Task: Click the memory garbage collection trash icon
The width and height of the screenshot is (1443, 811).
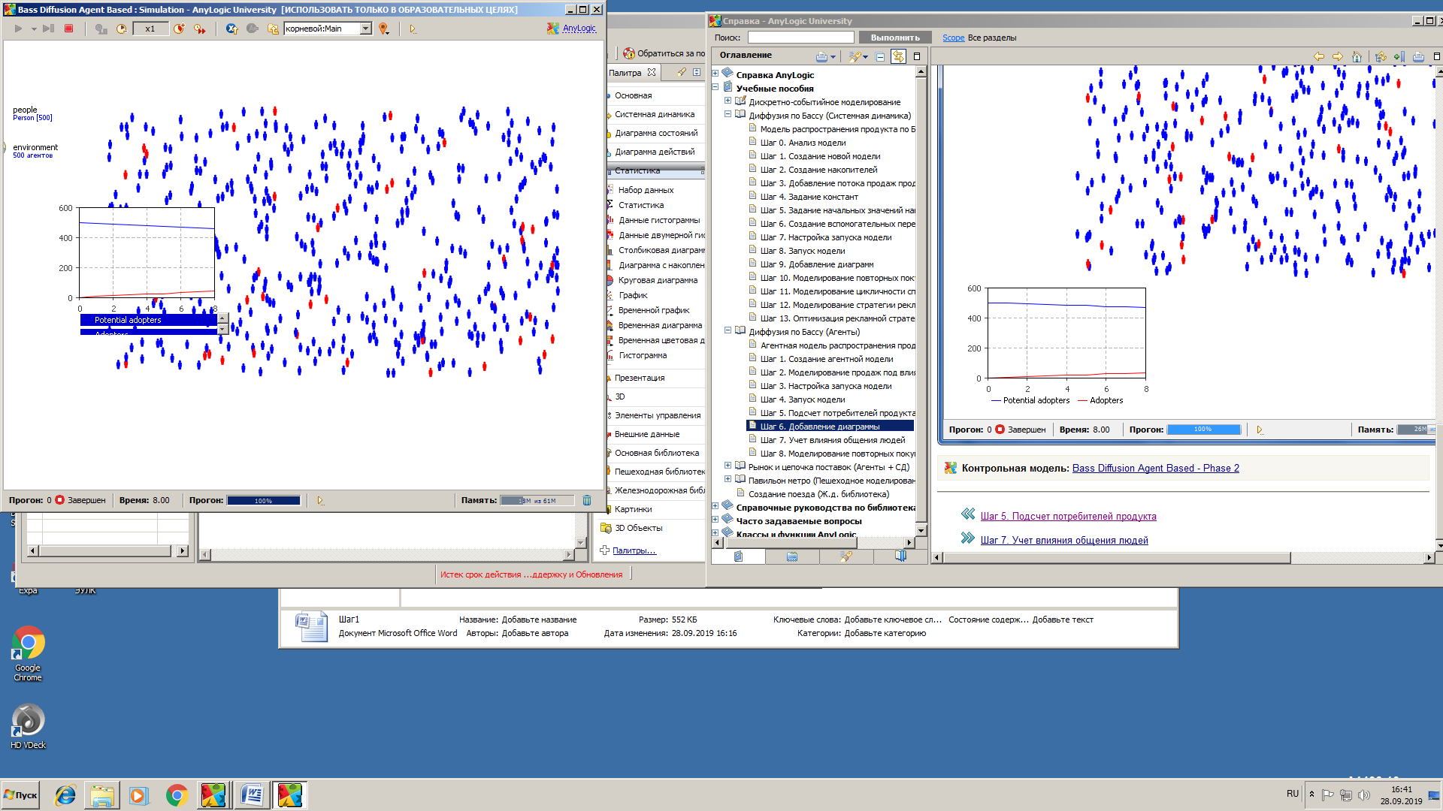Action: 587,500
